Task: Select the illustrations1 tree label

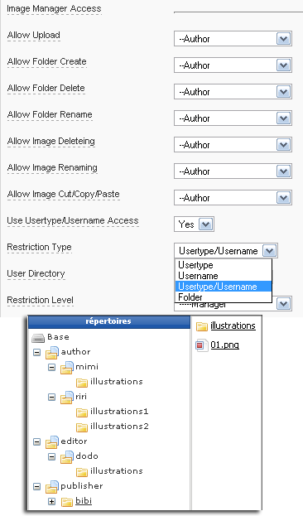Action: point(119,411)
